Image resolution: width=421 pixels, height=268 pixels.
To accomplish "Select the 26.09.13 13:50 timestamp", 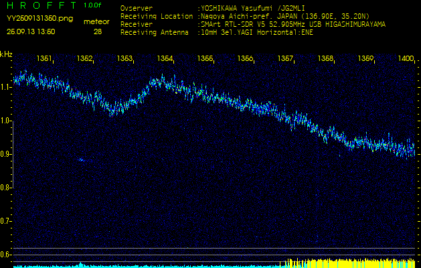I will click(x=31, y=31).
